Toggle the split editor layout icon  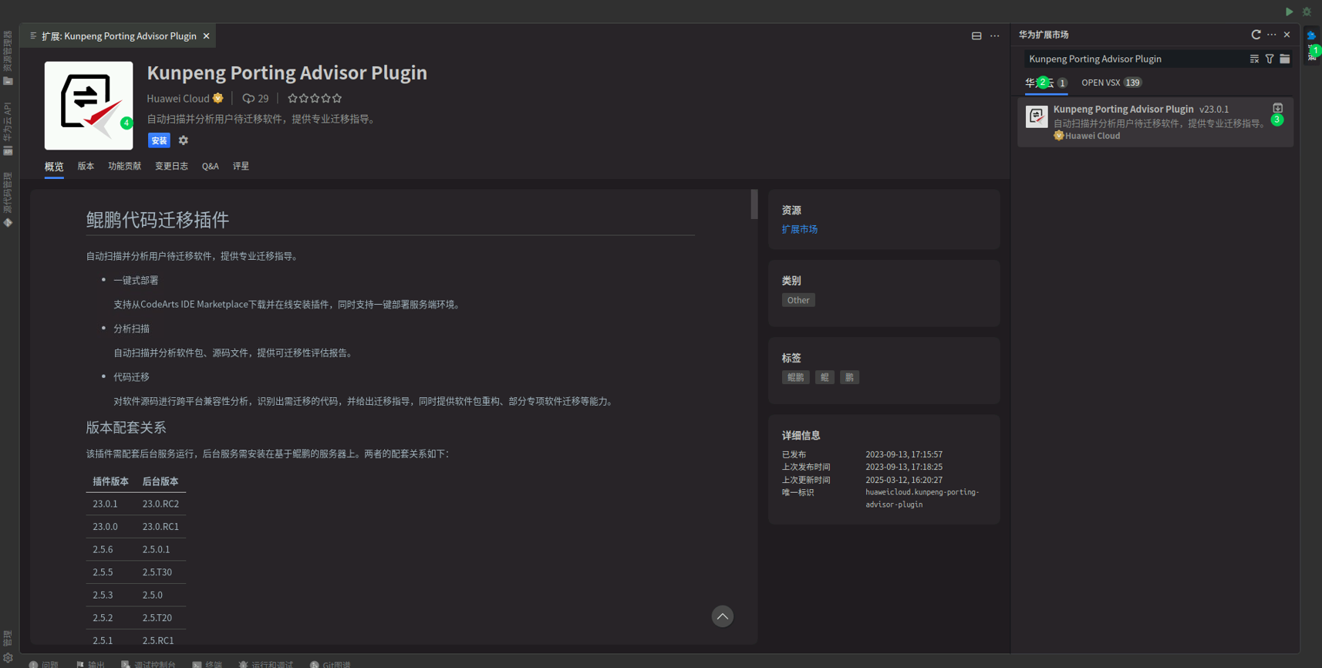pos(976,36)
